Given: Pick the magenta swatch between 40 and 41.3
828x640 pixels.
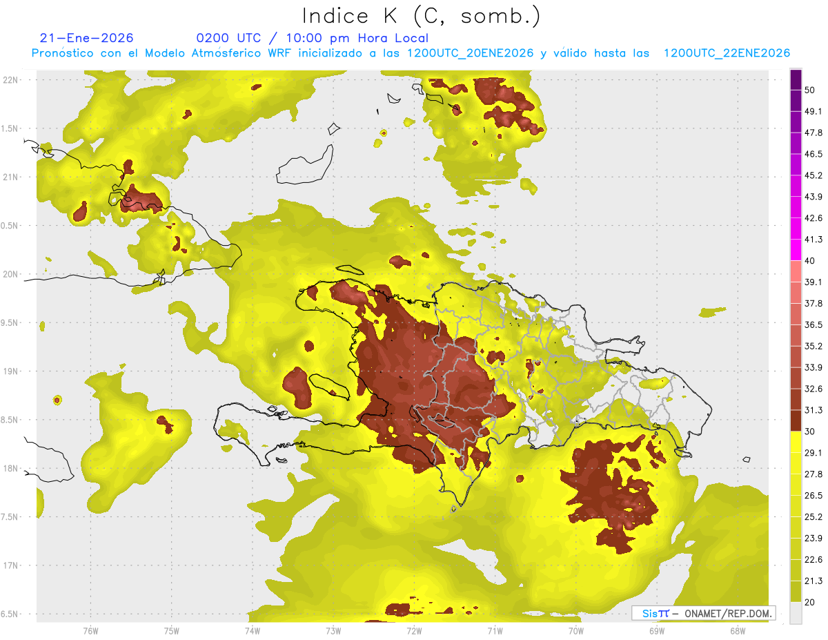Looking at the screenshot, I should (x=796, y=250).
